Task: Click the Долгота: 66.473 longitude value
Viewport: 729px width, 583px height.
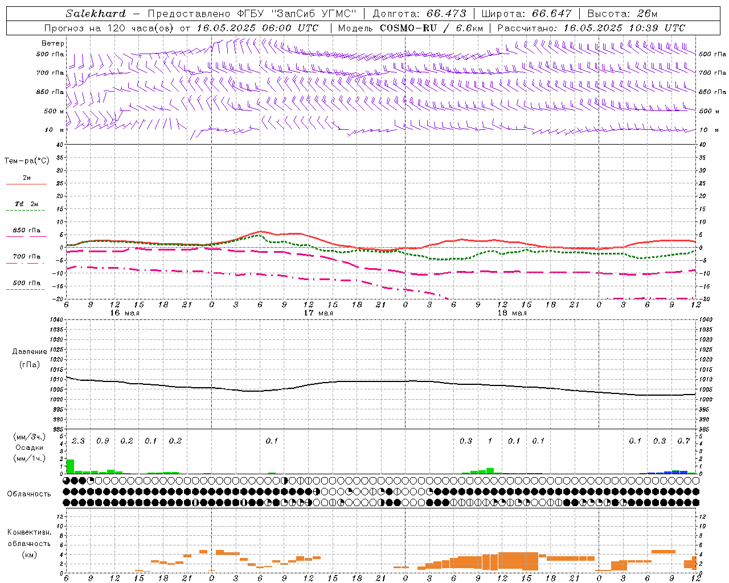Action: [x=419, y=14]
